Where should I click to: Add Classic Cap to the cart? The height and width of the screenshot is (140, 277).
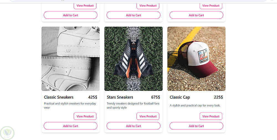(x=196, y=126)
